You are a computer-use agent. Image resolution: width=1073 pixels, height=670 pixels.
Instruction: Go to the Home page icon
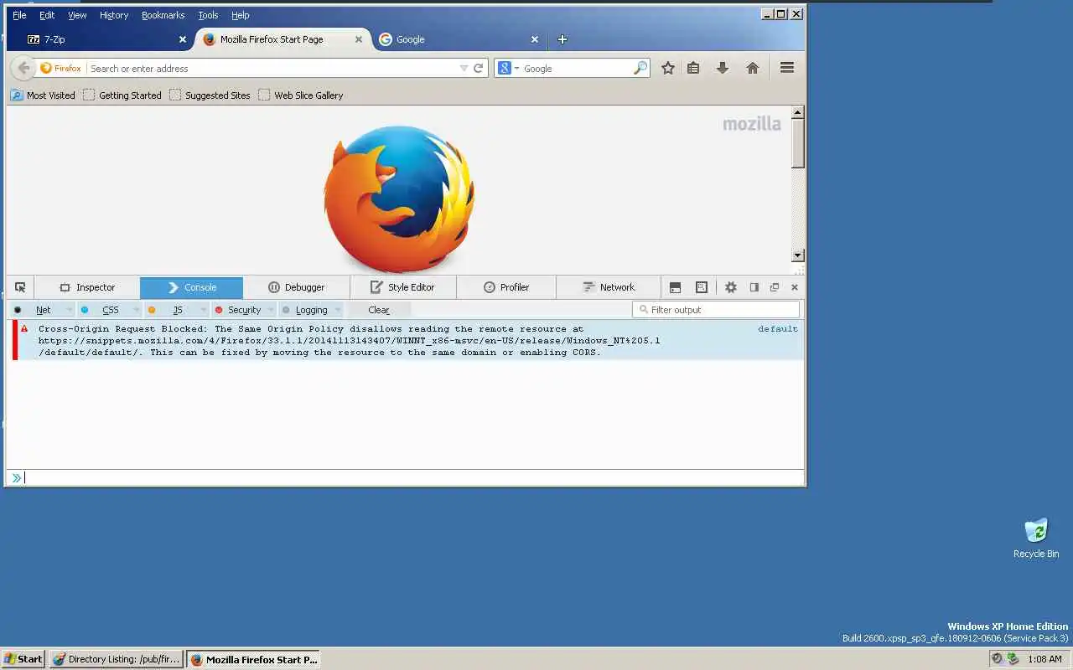[x=753, y=69]
